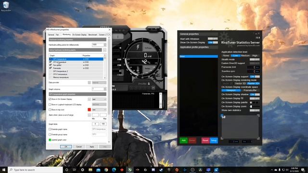308x173 pixels.
Task: Switch to the Fan tab
Action: point(57,35)
